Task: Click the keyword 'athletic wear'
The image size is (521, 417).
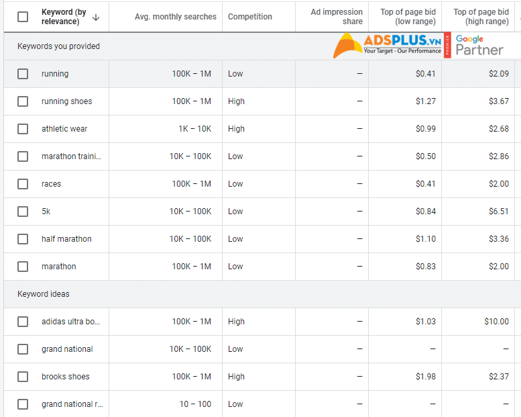Action: (x=64, y=129)
